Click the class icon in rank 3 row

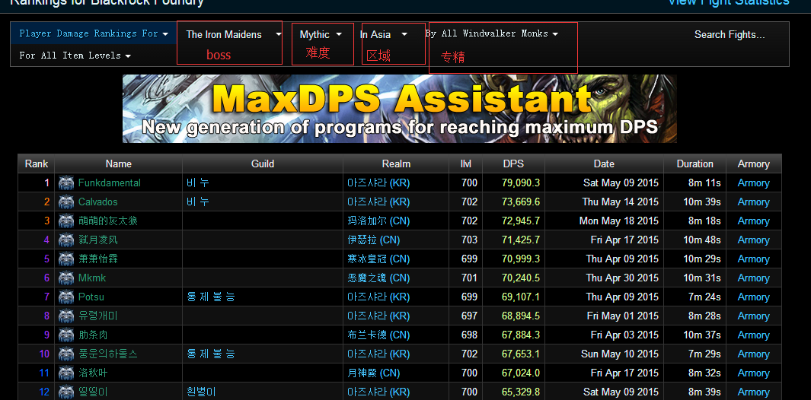(66, 221)
